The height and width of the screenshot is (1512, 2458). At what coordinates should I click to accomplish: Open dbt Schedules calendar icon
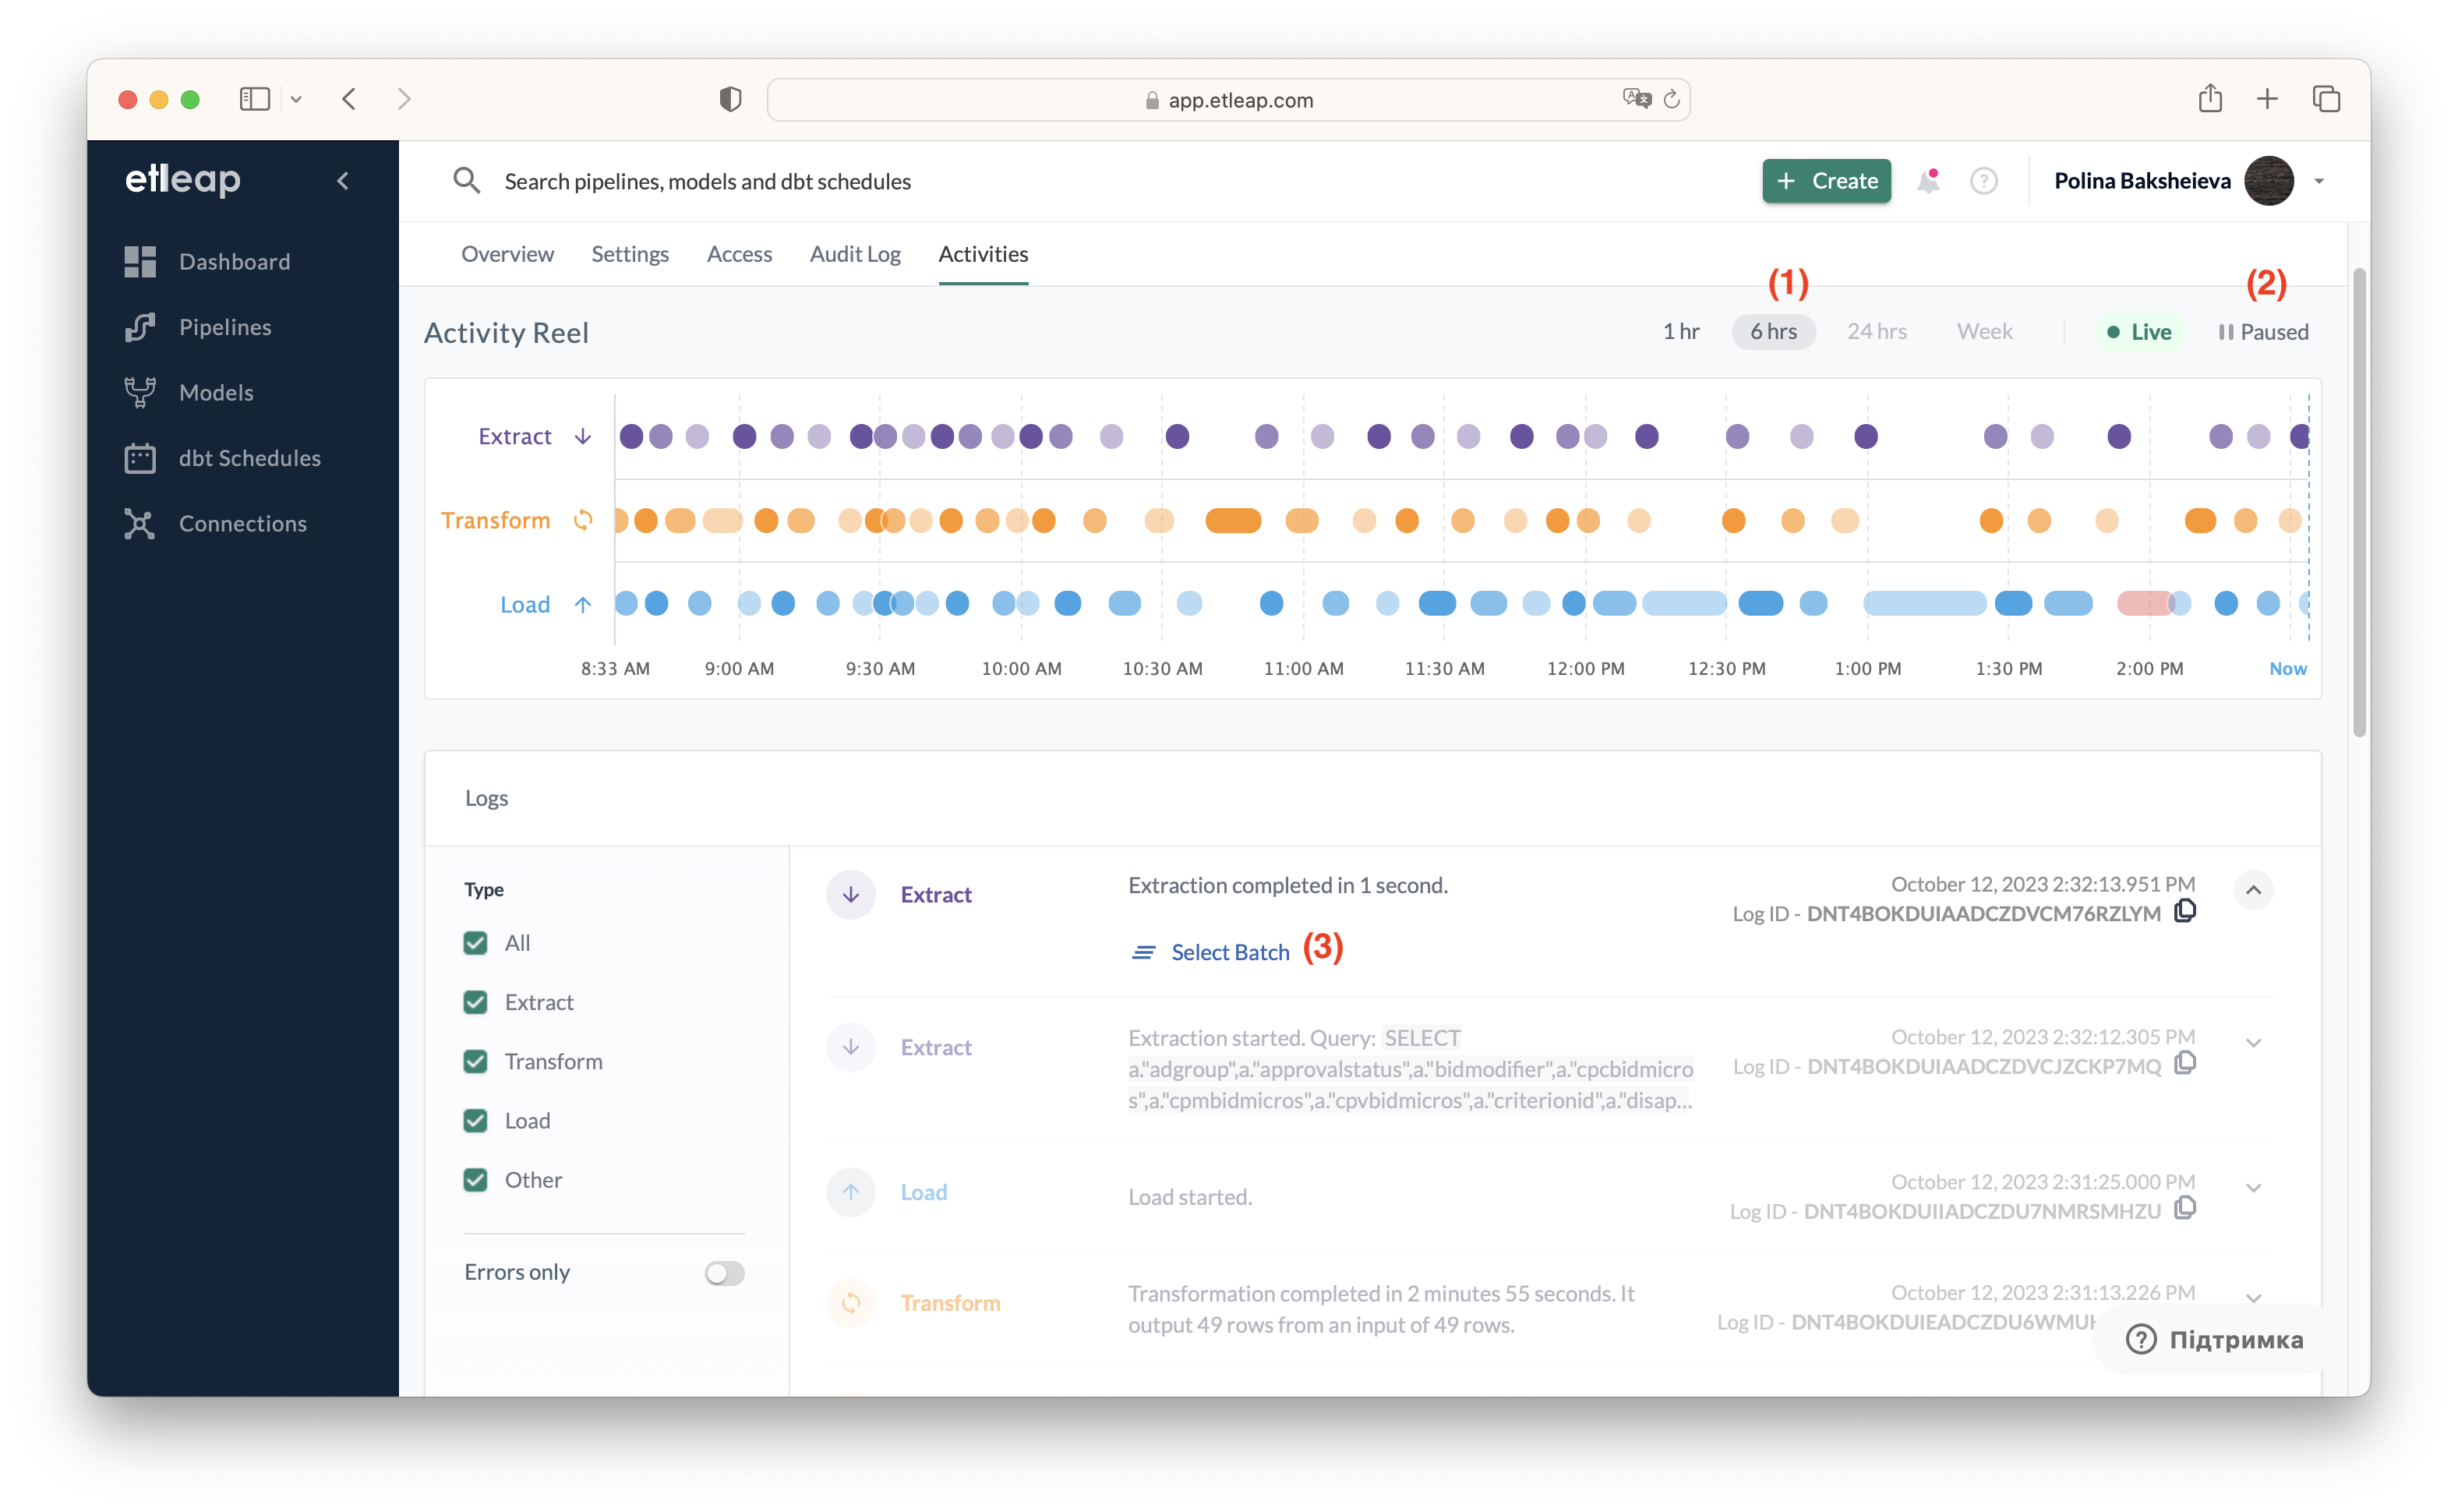140,458
